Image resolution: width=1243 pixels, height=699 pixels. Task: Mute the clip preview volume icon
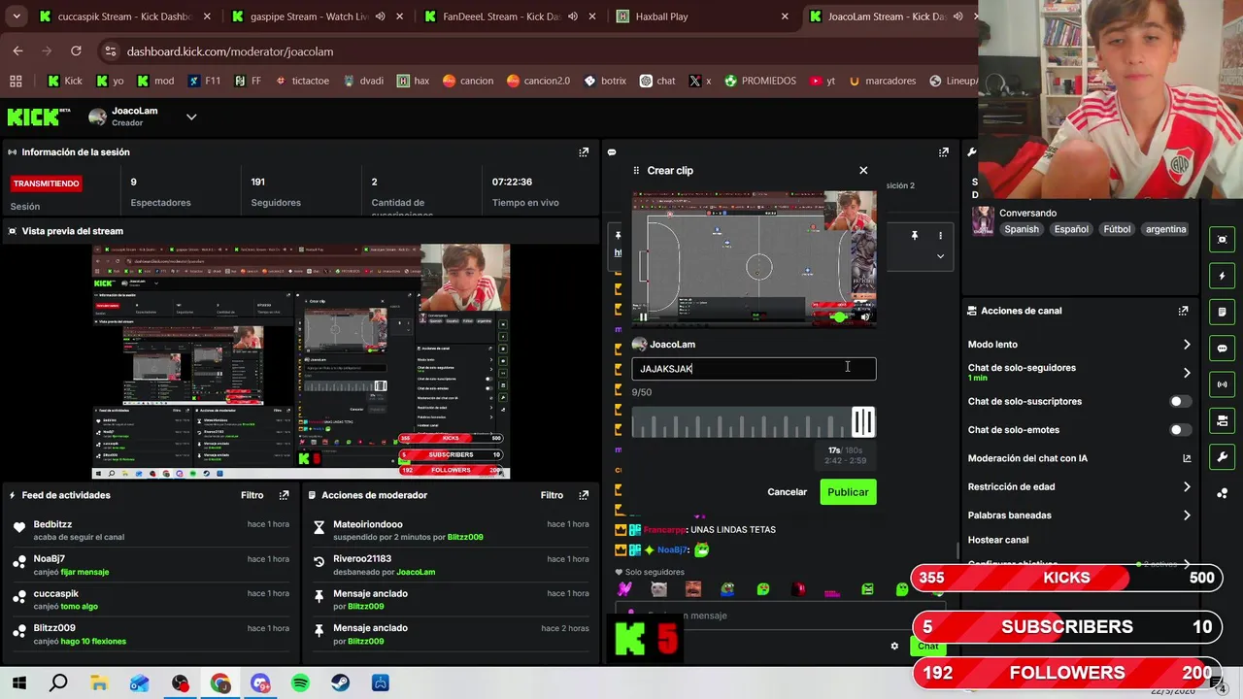[x=865, y=316]
